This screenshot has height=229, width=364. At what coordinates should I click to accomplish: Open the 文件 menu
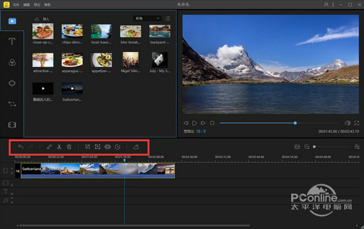point(16,5)
